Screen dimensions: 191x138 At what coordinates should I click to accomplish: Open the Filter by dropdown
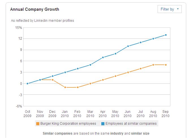(169, 9)
